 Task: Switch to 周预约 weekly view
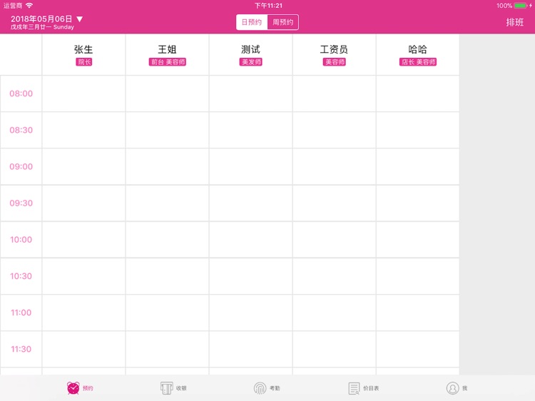pyautogui.click(x=283, y=22)
